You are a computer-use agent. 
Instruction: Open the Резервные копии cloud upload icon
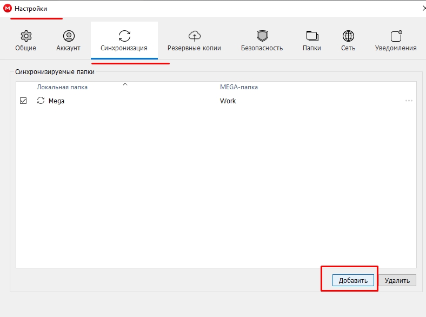(x=194, y=36)
